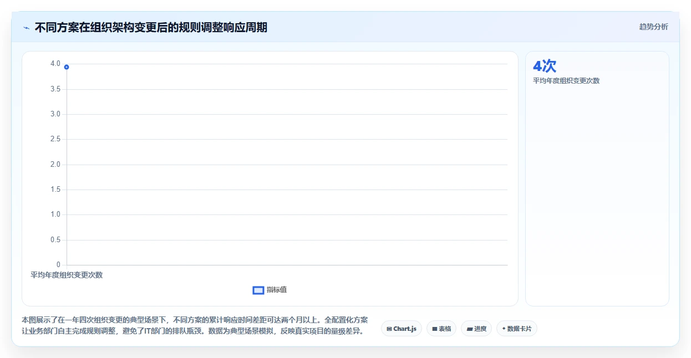The image size is (691, 358).
Task: Click the 趋势分析 label in header
Action: [x=653, y=27]
